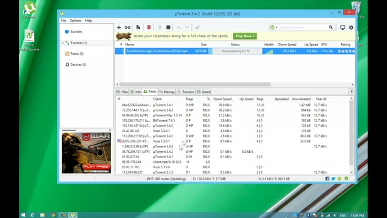Switch to the Trackers tab

click(186, 92)
